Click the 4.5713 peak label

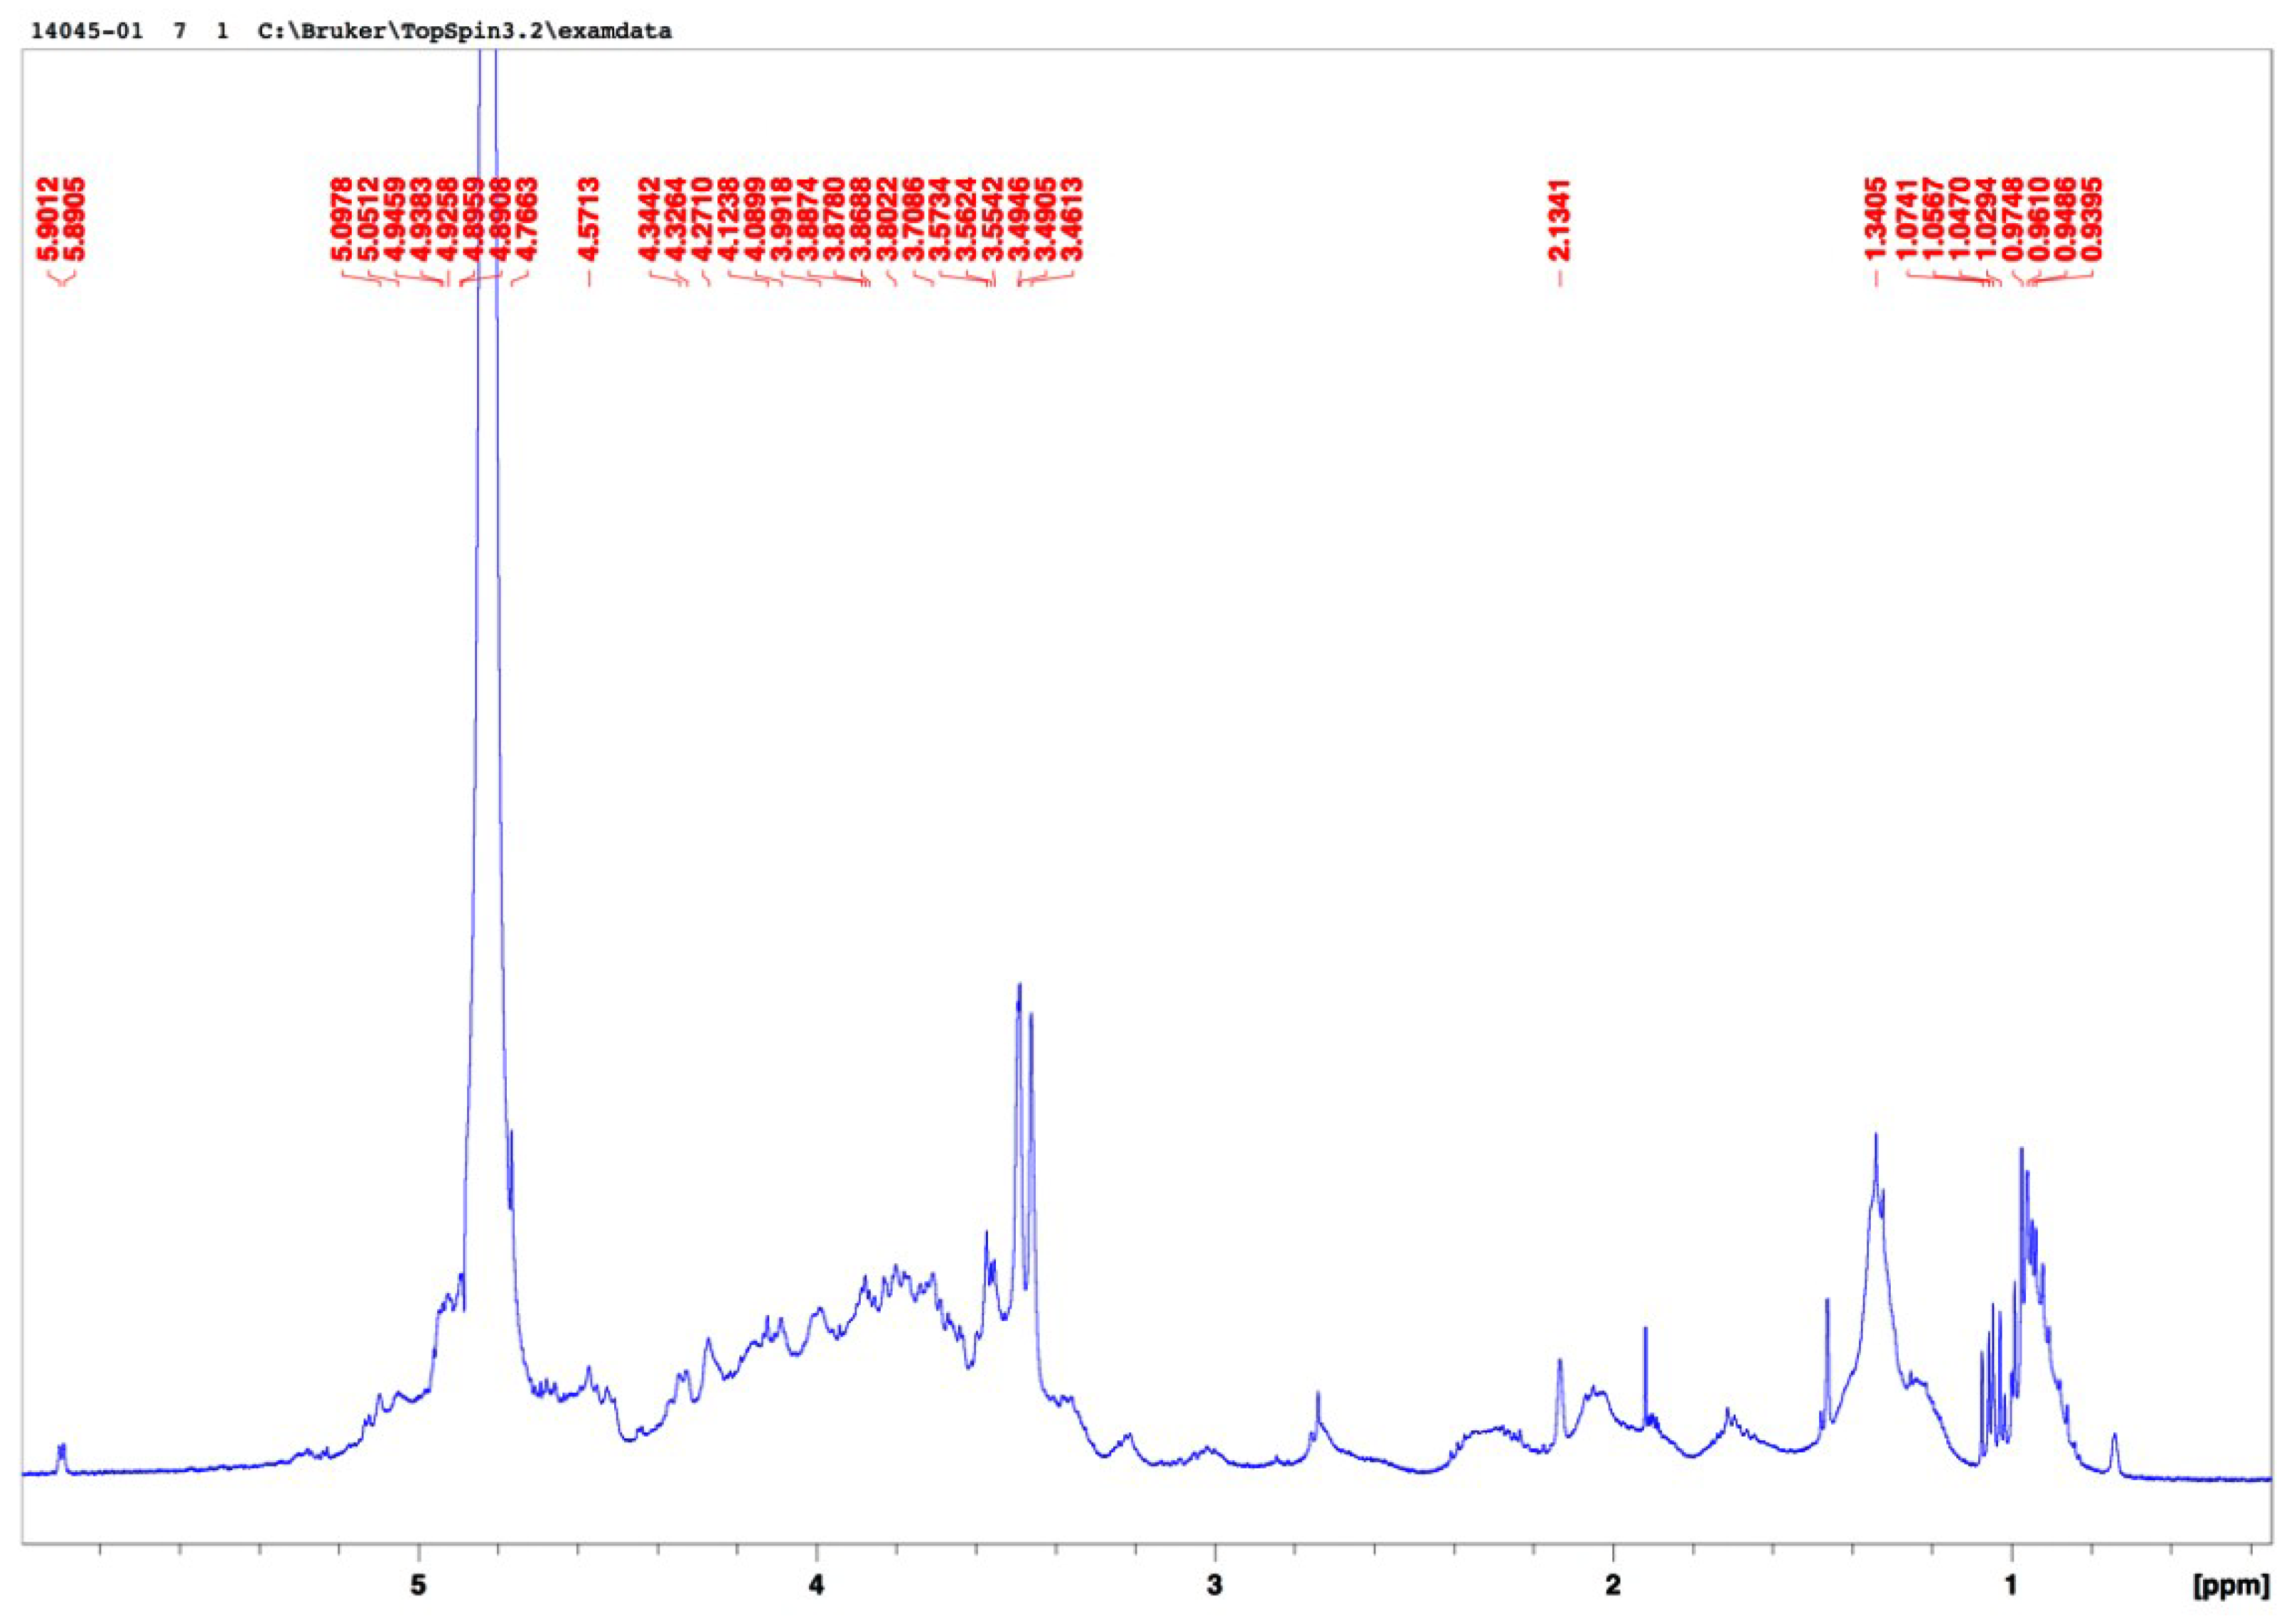(589, 219)
